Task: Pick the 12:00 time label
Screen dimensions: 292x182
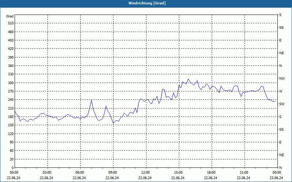Action: coord(145,173)
